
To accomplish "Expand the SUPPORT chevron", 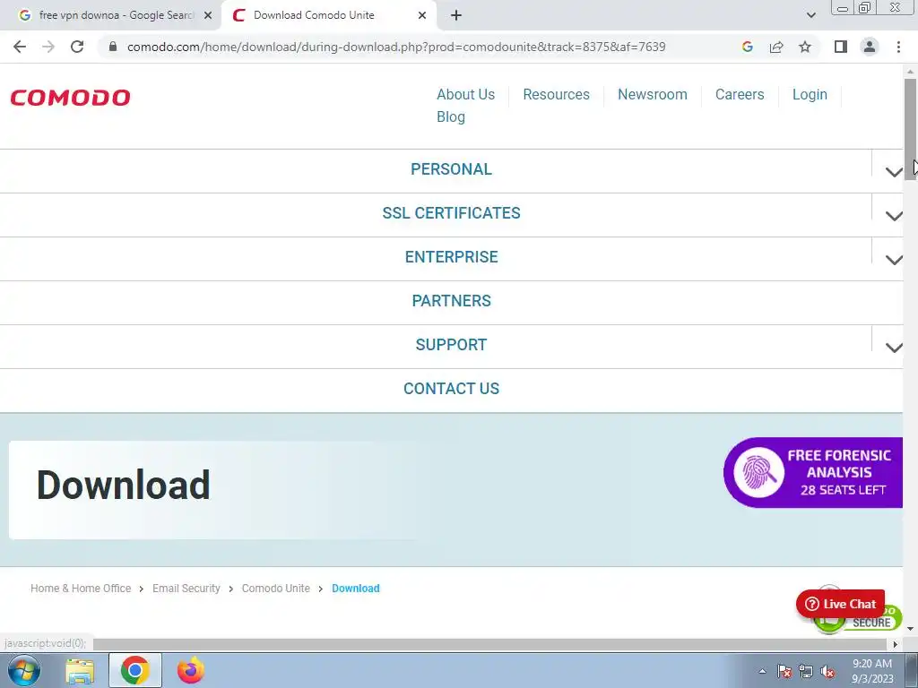I will [894, 348].
